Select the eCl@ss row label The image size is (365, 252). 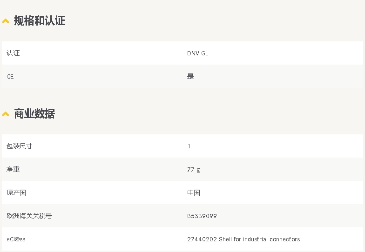click(16, 239)
